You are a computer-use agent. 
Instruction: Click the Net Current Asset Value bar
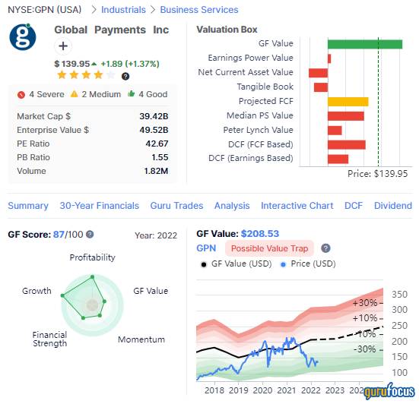click(x=319, y=73)
